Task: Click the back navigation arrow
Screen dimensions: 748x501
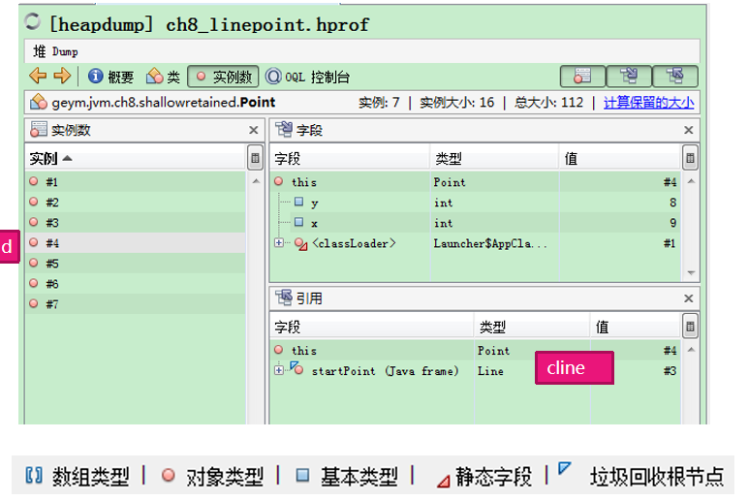Action: tap(37, 77)
